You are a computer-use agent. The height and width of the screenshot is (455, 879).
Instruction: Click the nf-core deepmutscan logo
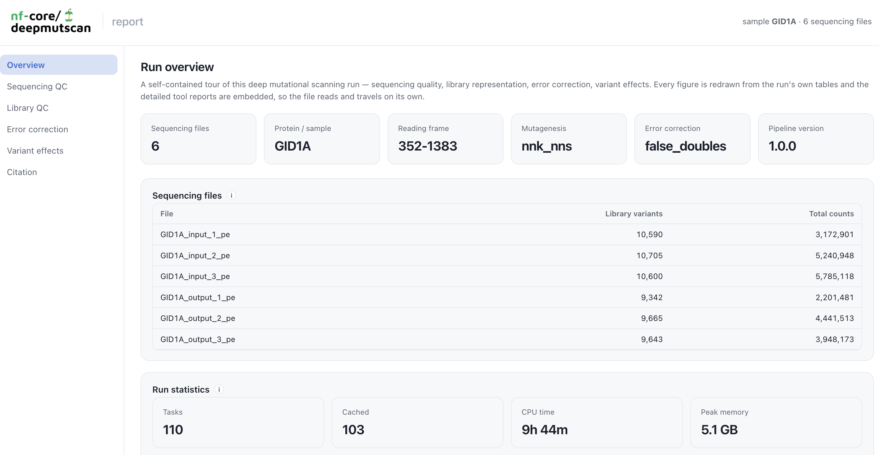tap(51, 21)
